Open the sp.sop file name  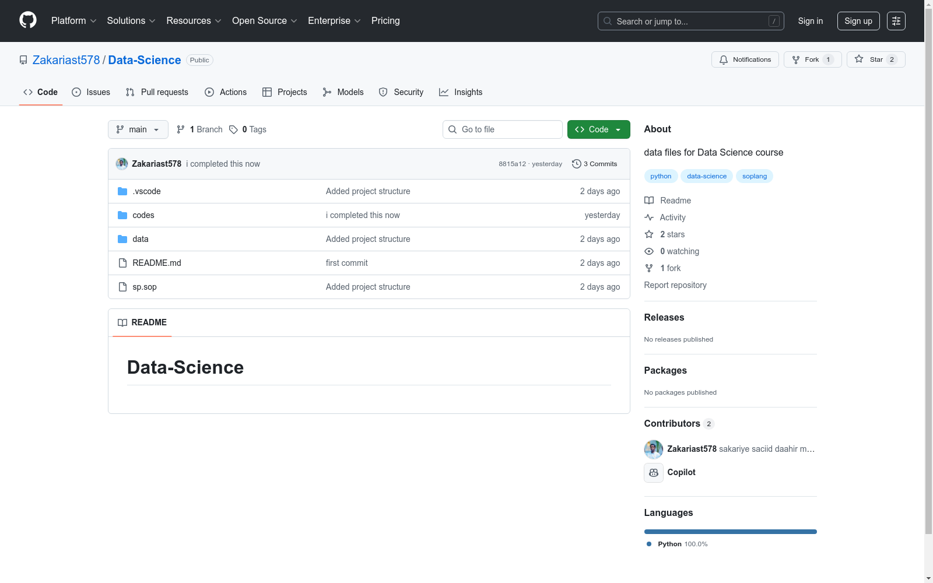[145, 287]
